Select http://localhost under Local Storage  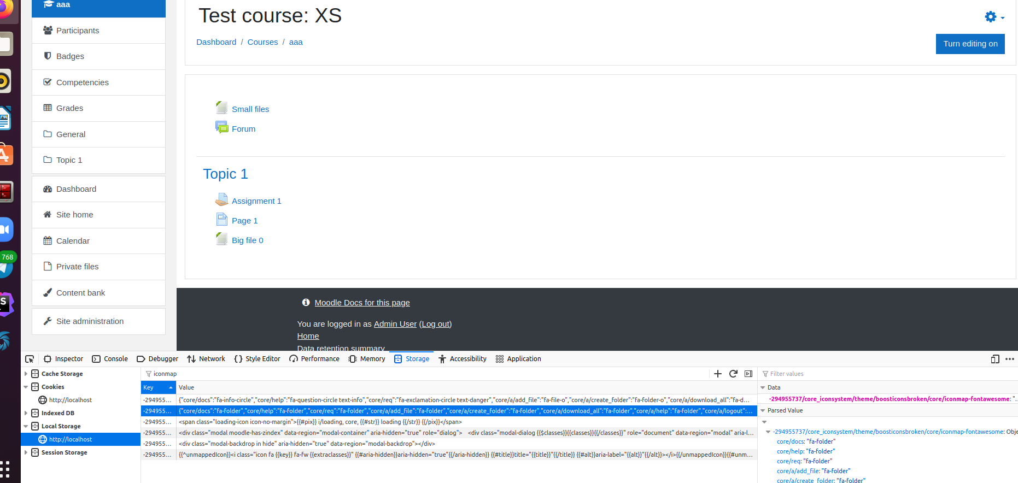(80, 439)
